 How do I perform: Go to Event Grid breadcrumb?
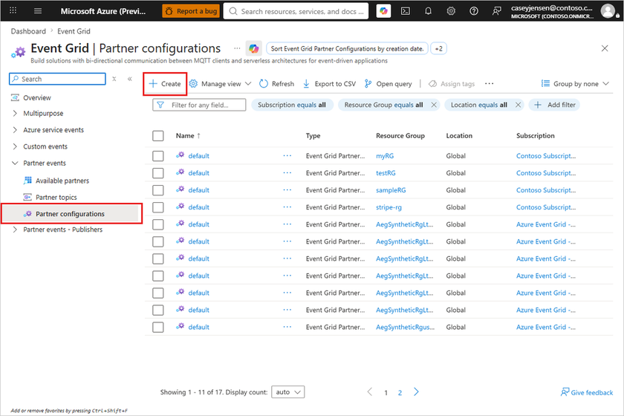tap(74, 31)
